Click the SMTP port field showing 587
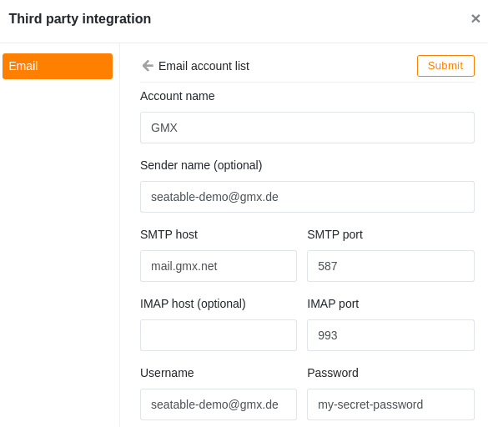 click(390, 266)
